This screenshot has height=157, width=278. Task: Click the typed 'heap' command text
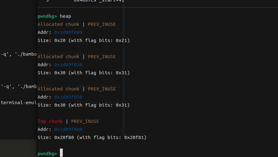[66, 16]
